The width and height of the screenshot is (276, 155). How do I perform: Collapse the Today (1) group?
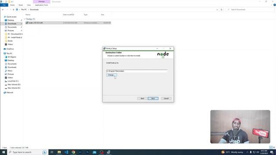click(25, 19)
